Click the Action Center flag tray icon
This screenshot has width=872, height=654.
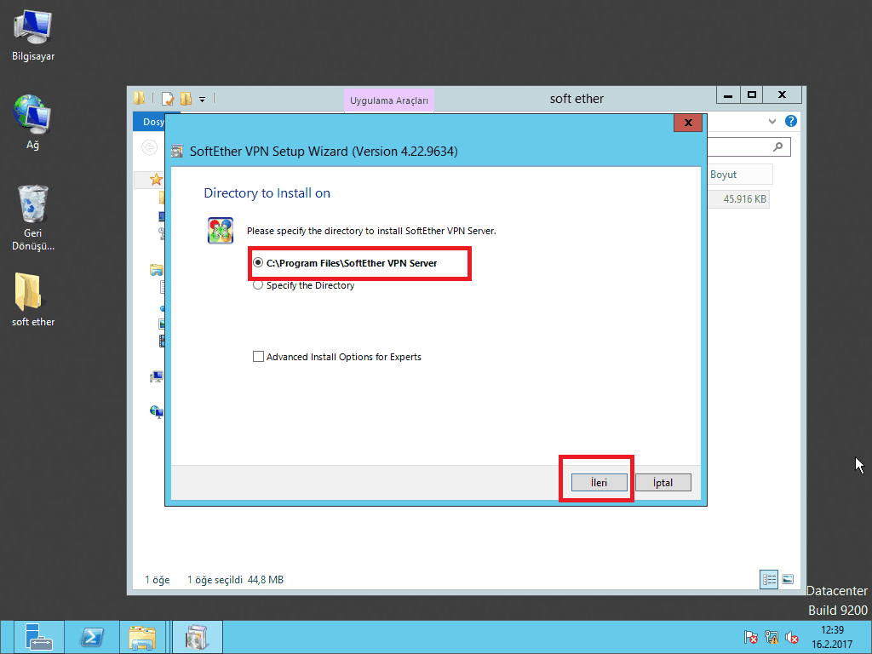[x=750, y=637]
